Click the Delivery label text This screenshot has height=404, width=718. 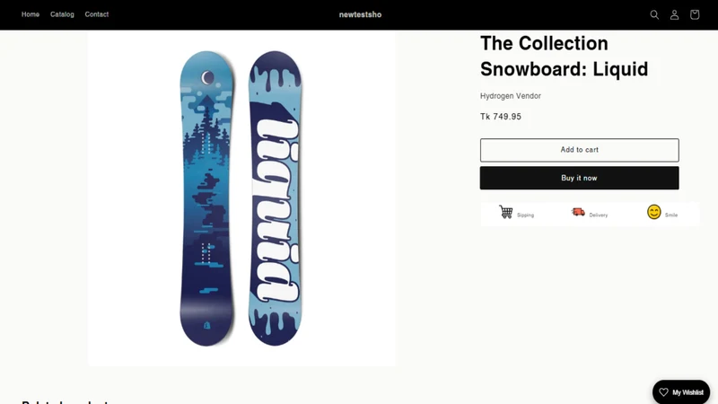click(599, 215)
